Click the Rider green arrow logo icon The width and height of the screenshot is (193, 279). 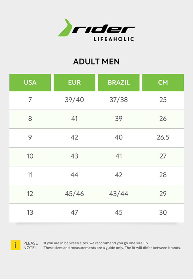(64, 28)
